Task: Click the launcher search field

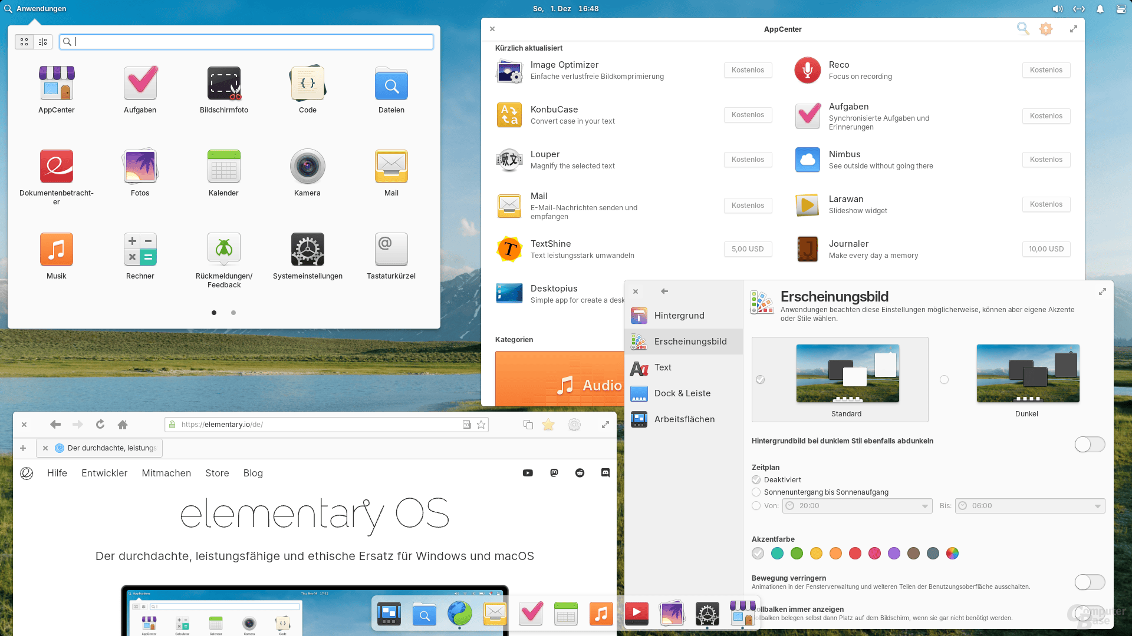Action: click(x=246, y=42)
